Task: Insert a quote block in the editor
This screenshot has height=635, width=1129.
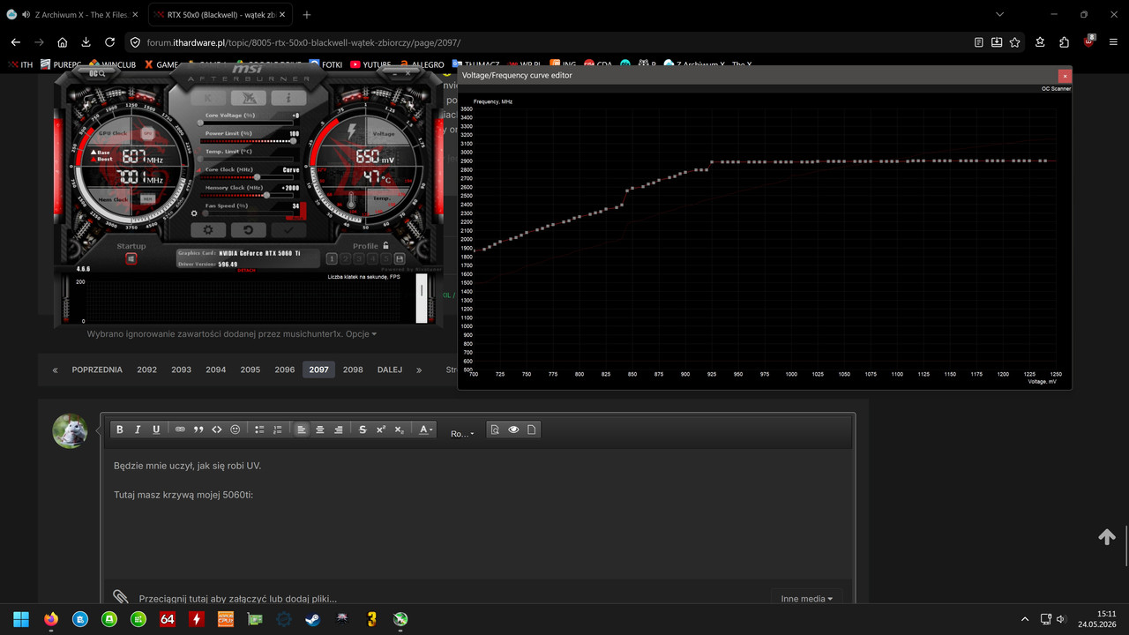Action: click(x=198, y=430)
